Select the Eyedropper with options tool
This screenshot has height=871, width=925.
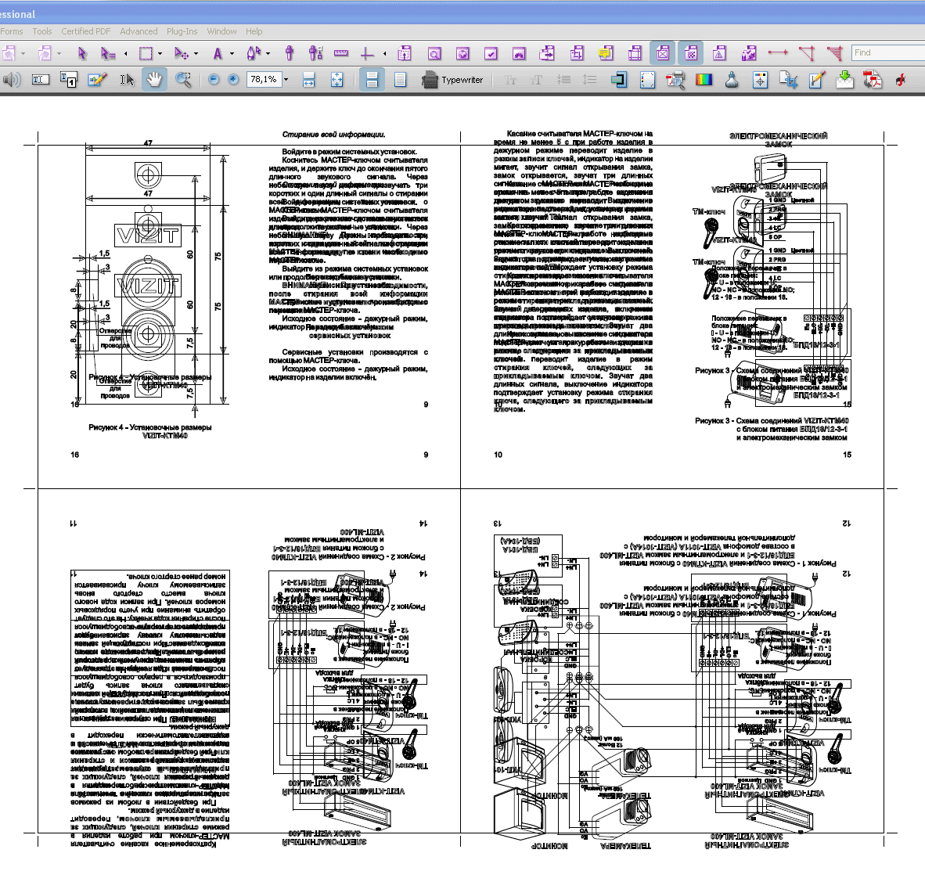[315, 54]
